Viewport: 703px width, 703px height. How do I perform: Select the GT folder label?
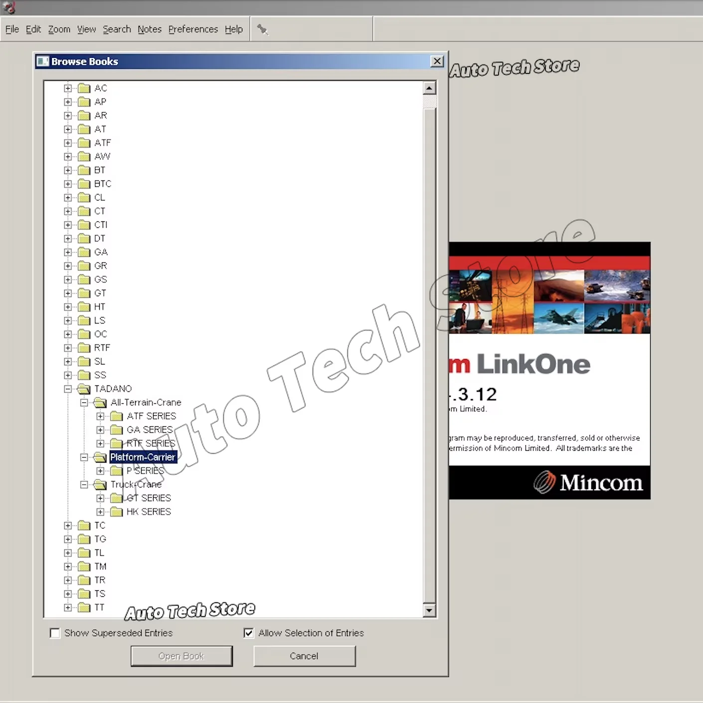point(100,293)
